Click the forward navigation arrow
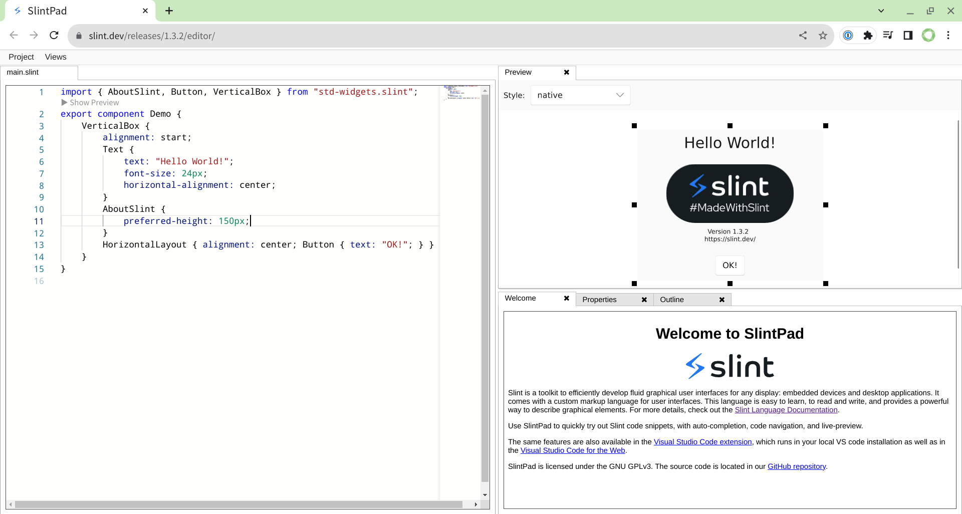The image size is (962, 514). 34,35
